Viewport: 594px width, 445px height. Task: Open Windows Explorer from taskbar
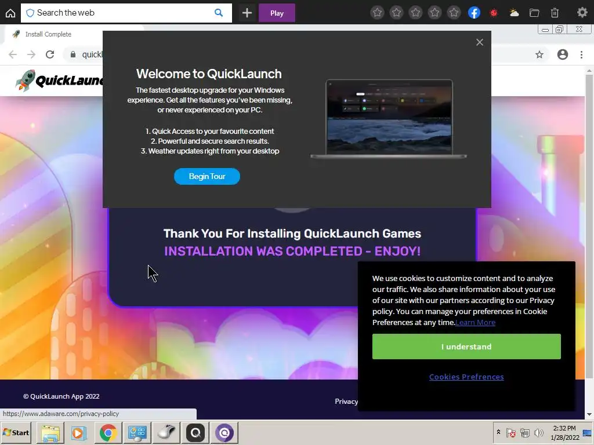coord(50,433)
